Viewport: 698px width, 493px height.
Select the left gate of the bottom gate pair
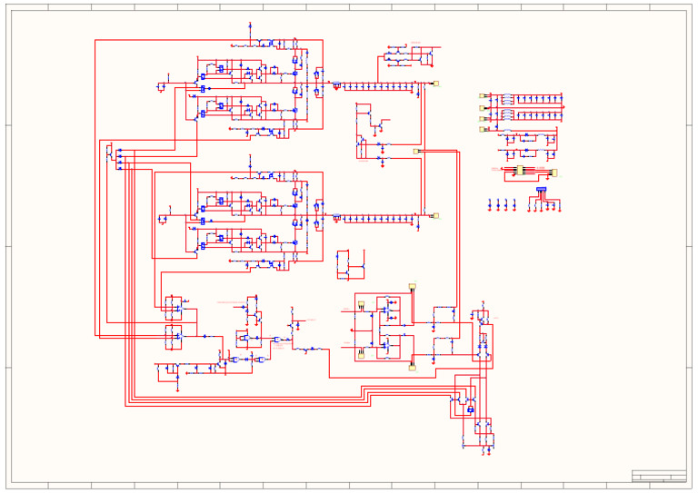[x=234, y=360]
